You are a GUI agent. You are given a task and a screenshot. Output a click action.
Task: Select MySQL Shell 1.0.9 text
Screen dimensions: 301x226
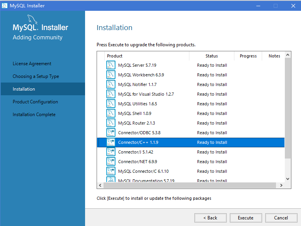click(x=135, y=113)
